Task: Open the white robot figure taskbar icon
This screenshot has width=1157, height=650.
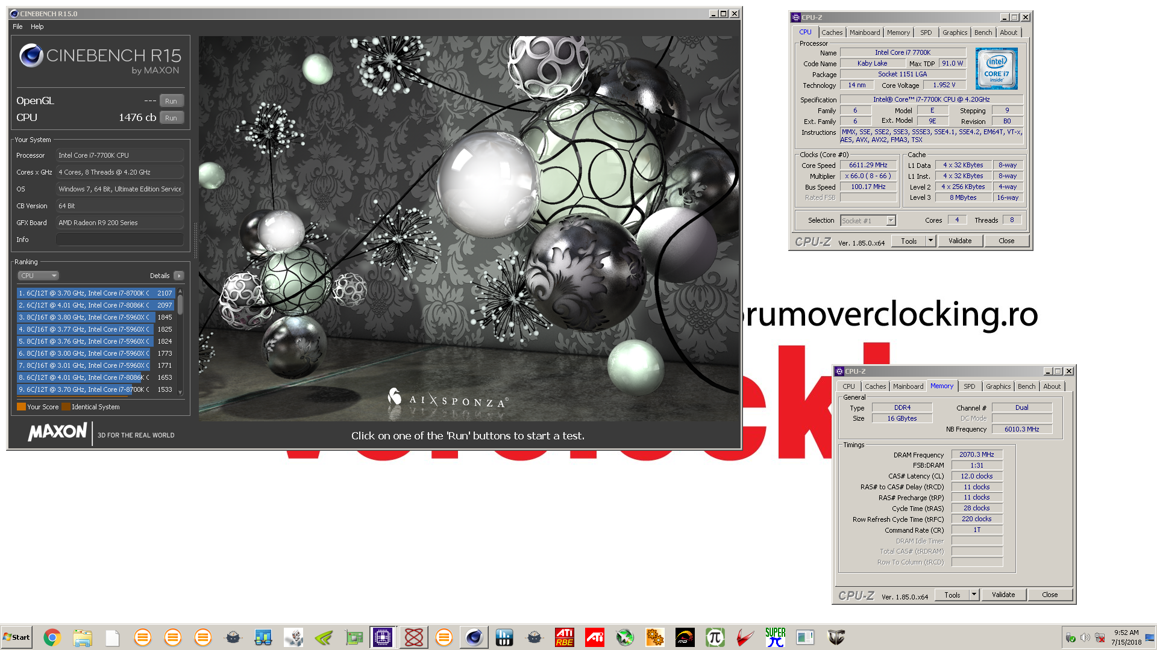Action: pyautogui.click(x=293, y=637)
